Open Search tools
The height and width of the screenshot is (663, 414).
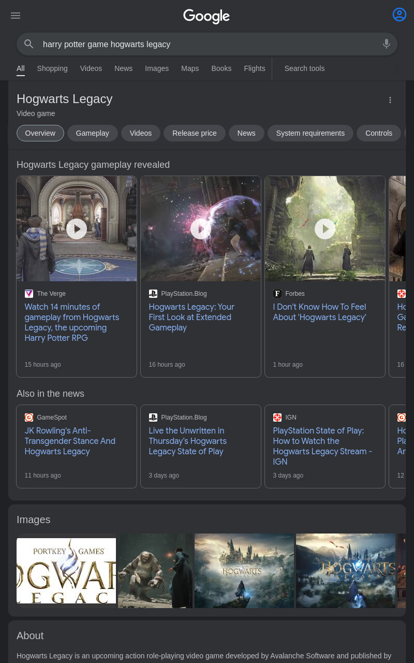click(x=304, y=68)
